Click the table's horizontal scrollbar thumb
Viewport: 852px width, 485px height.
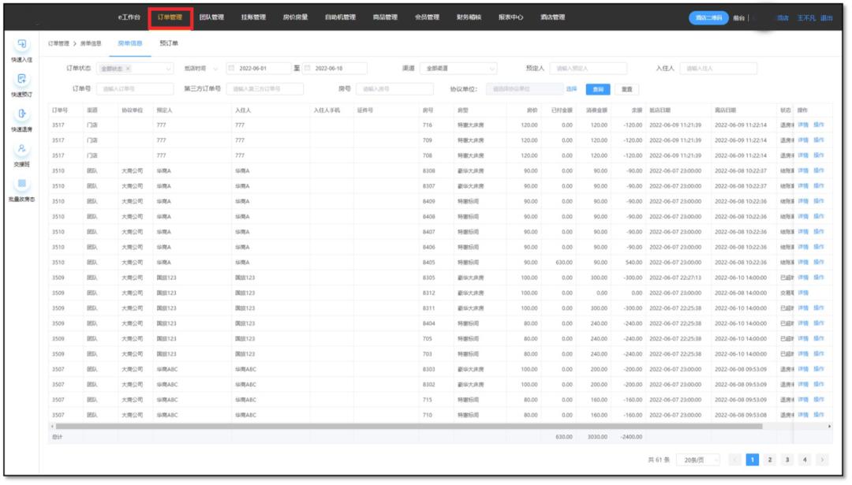[x=409, y=427]
